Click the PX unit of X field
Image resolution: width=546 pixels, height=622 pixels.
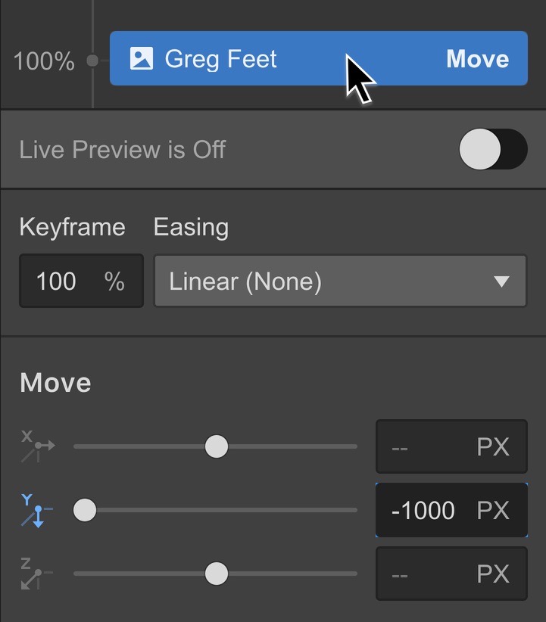493,446
